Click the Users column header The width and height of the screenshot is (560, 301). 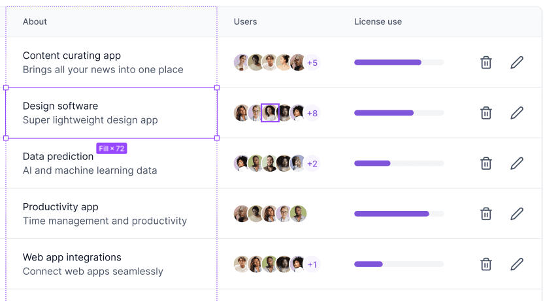tap(245, 22)
